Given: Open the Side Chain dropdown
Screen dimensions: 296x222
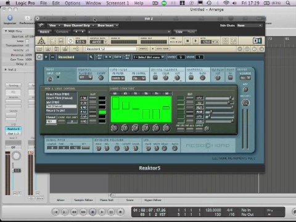Looking at the screenshot, I should coord(249,25).
